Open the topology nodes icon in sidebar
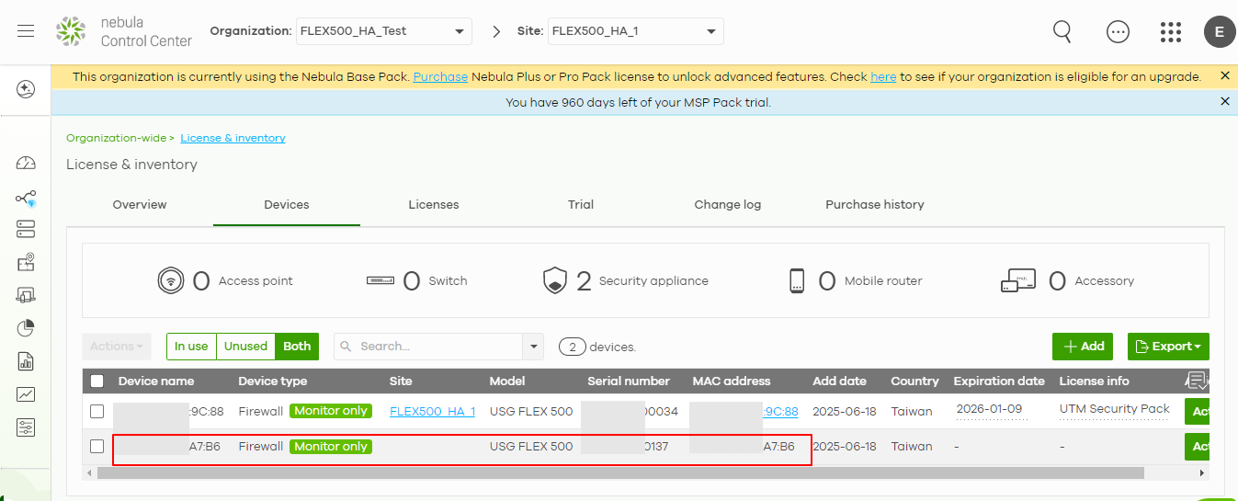The image size is (1238, 501). coord(26,198)
